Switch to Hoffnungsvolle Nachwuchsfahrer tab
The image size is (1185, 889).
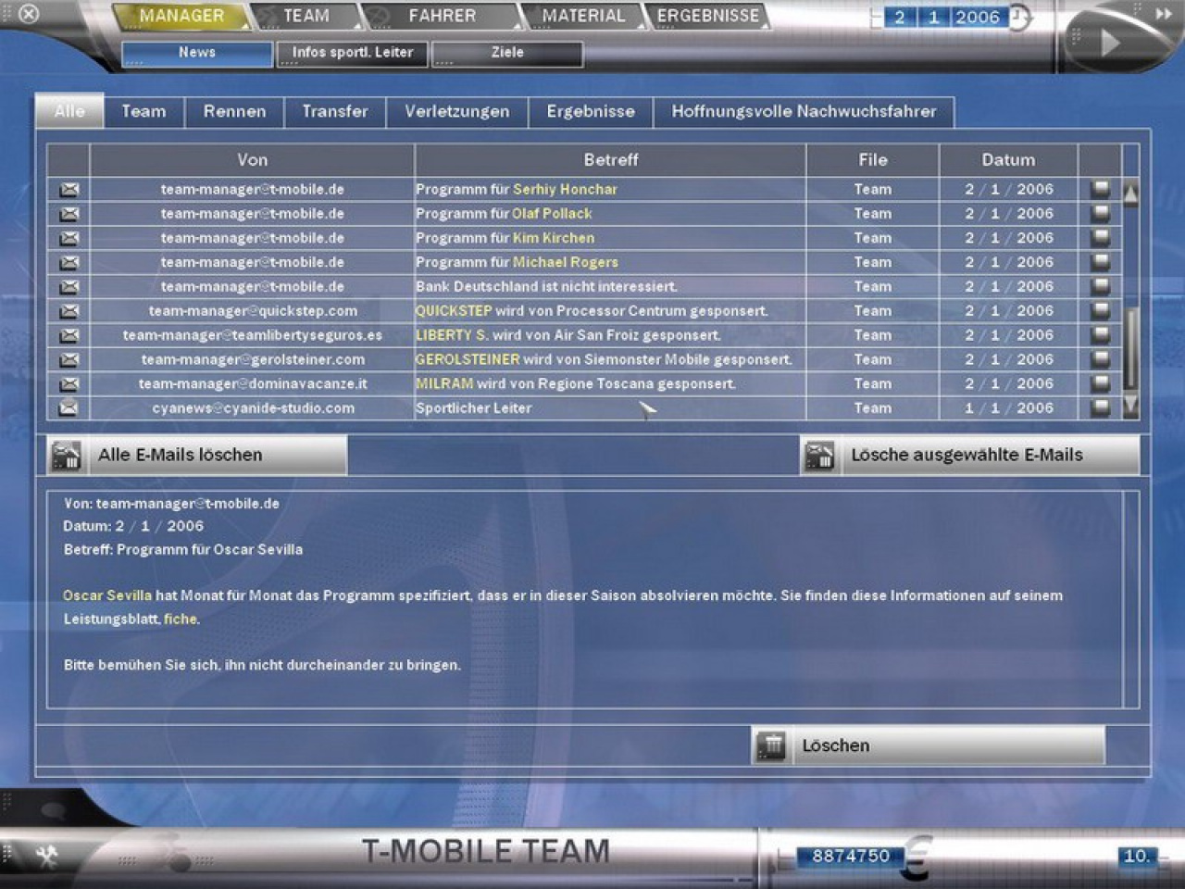804,112
